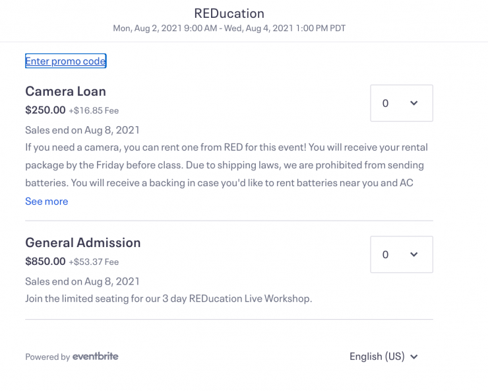
Task: Open the General Admission quantity dropdown
Action: coord(401,254)
